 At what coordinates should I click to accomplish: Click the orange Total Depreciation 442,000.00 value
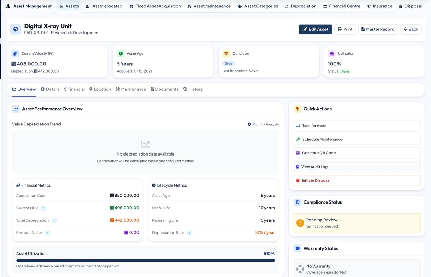(124, 220)
